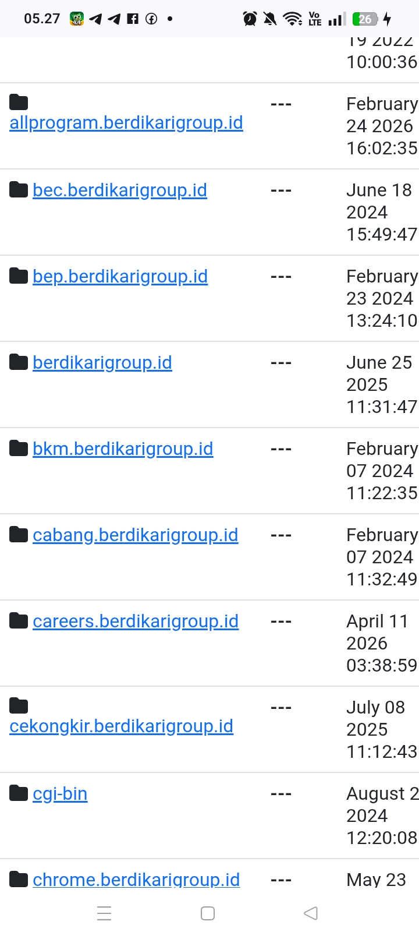Go to cabang.berdikarigroup.id directory
Screen dimensions: 419x939
coord(136,535)
